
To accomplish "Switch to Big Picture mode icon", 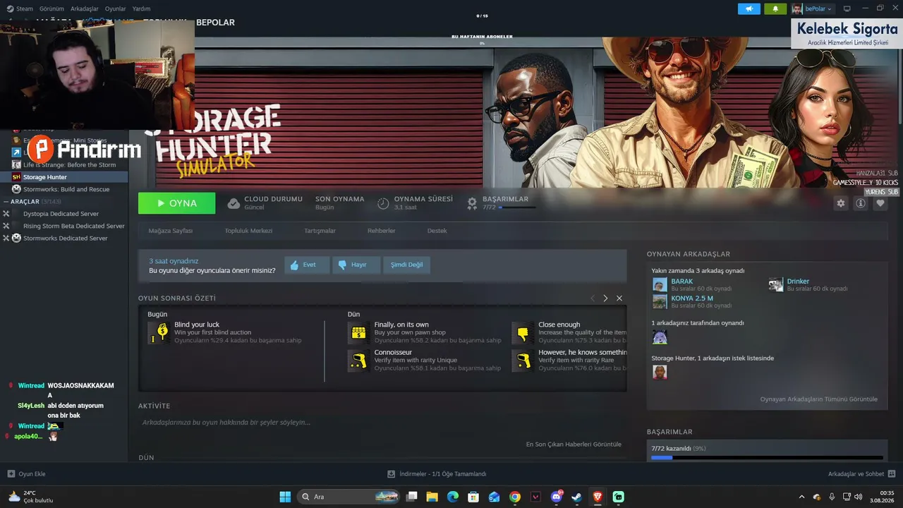I will tap(847, 8).
